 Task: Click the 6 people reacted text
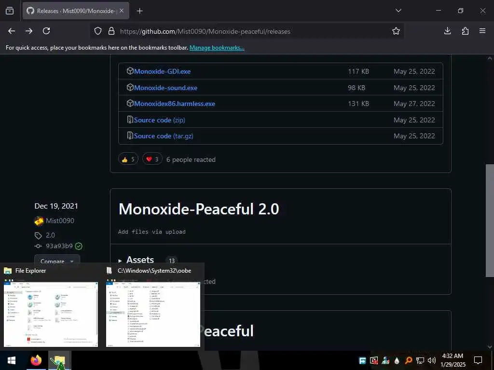pyautogui.click(x=191, y=160)
